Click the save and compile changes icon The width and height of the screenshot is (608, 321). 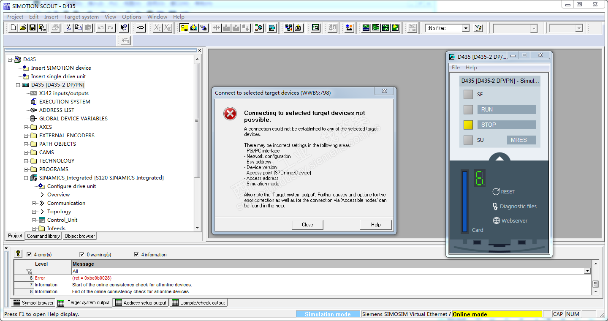point(42,28)
